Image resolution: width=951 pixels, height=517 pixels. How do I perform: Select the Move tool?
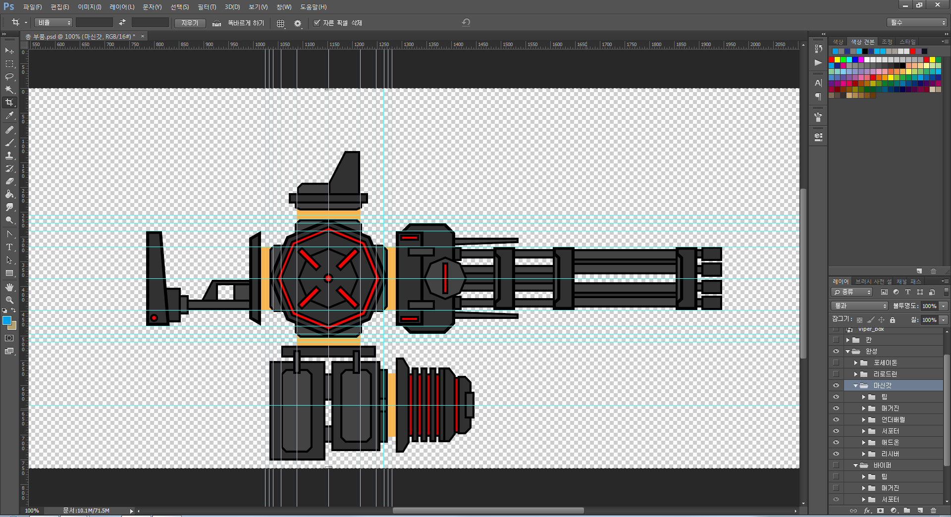pos(9,51)
